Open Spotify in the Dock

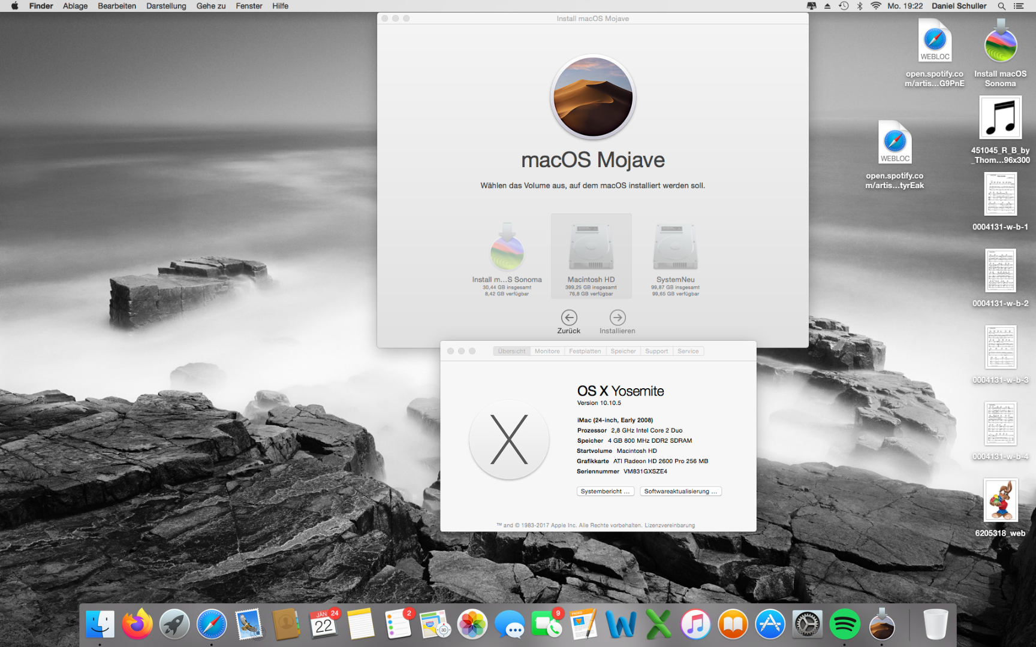coord(844,625)
